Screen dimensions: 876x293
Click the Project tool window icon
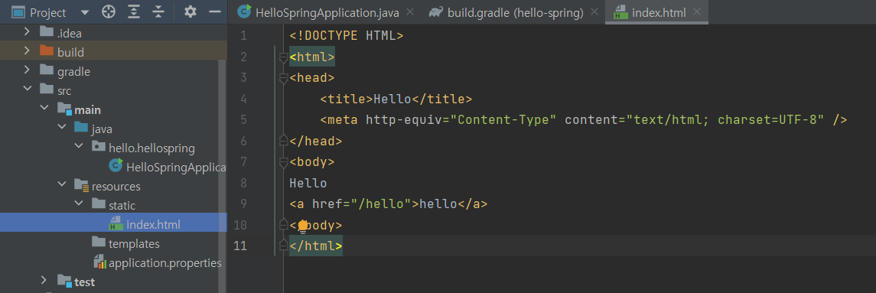(18, 11)
